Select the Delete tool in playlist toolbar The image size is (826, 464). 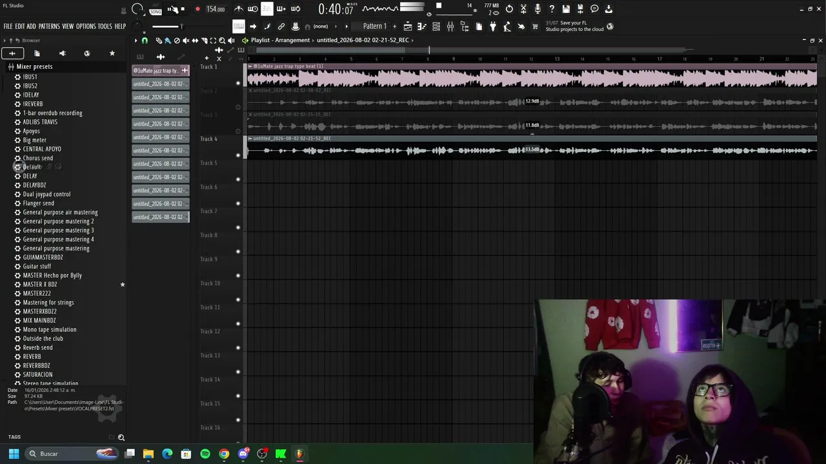tap(177, 41)
